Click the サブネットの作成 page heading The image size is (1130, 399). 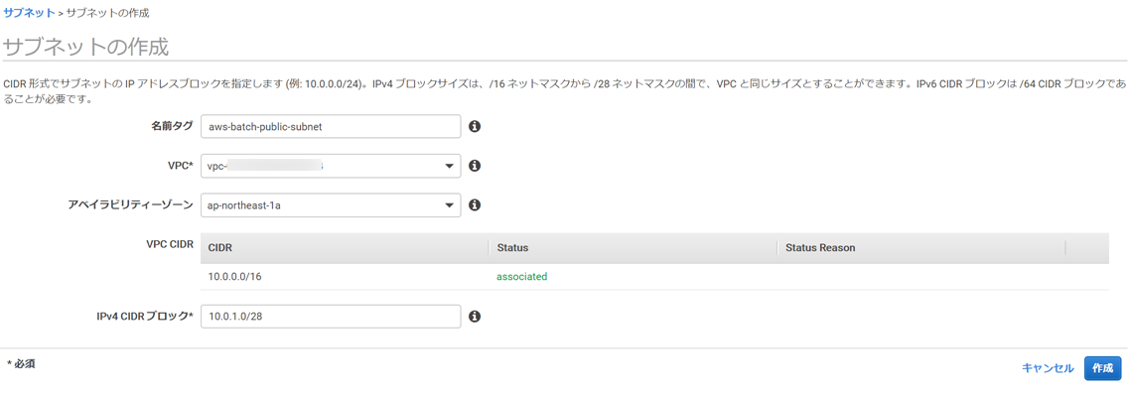click(x=86, y=47)
